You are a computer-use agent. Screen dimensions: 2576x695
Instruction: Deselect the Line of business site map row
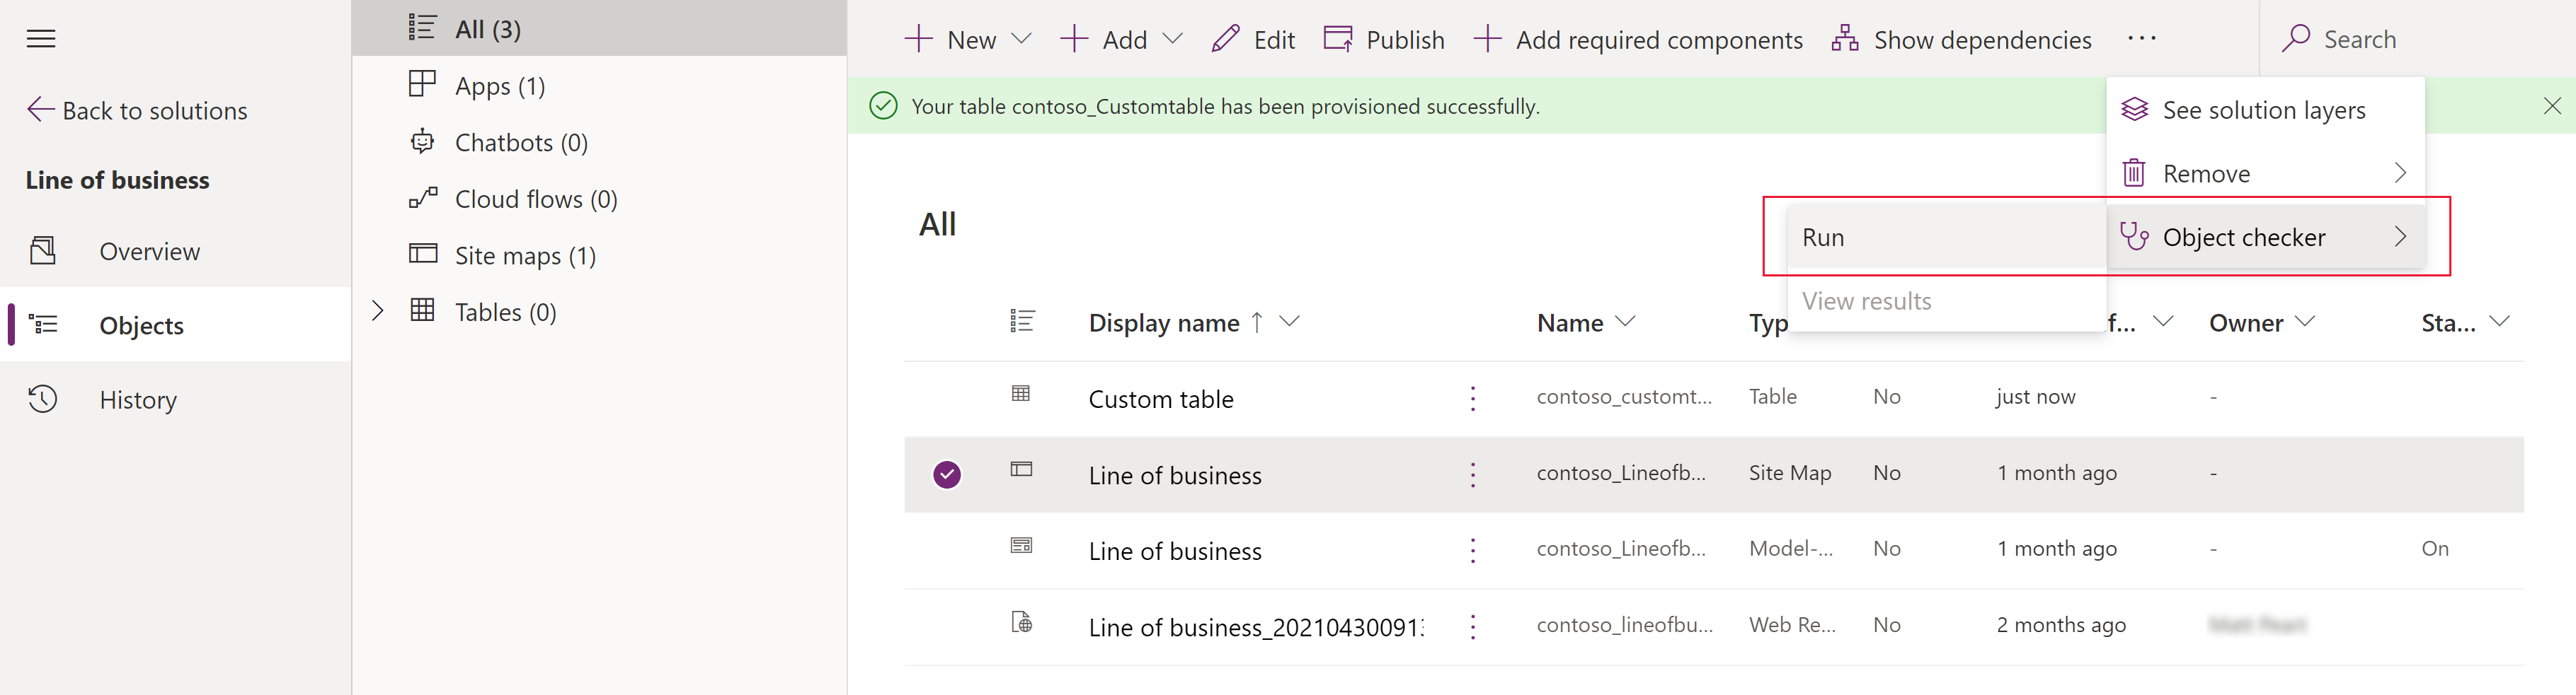tap(946, 474)
